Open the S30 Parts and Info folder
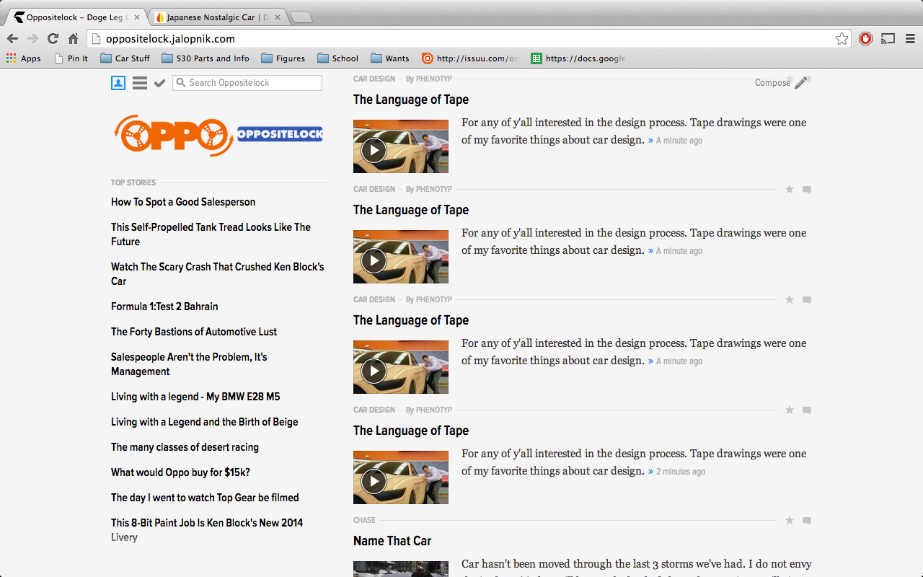 tap(206, 58)
